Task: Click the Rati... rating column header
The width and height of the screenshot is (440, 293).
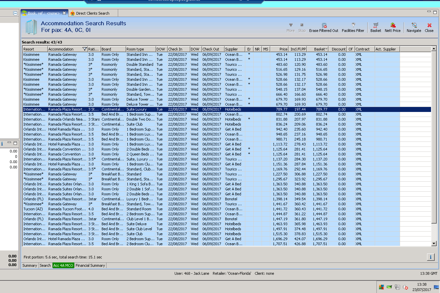Action: click(94, 49)
